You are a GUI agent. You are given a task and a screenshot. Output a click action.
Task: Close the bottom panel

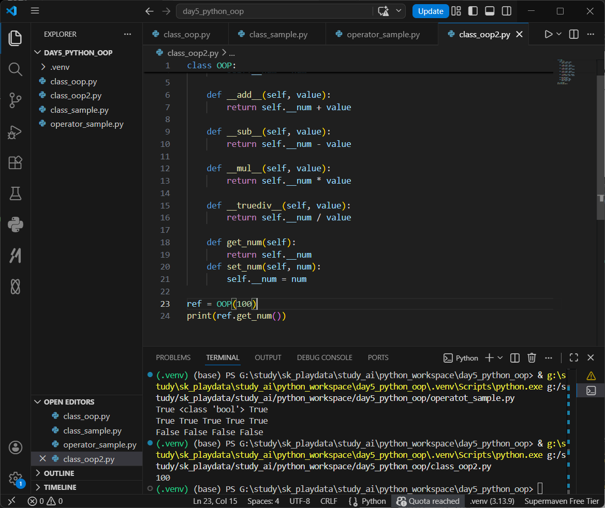pyautogui.click(x=591, y=357)
